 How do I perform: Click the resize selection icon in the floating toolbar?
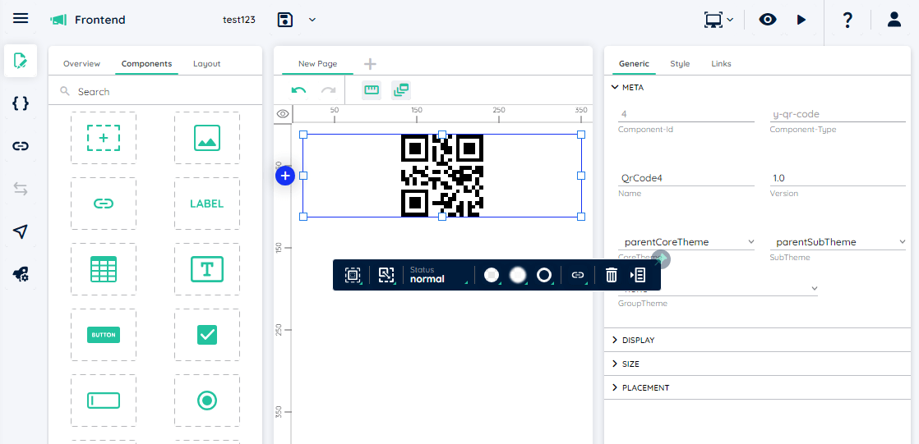(387, 275)
